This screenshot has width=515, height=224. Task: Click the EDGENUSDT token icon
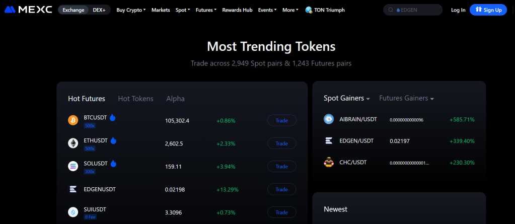[x=73, y=189]
